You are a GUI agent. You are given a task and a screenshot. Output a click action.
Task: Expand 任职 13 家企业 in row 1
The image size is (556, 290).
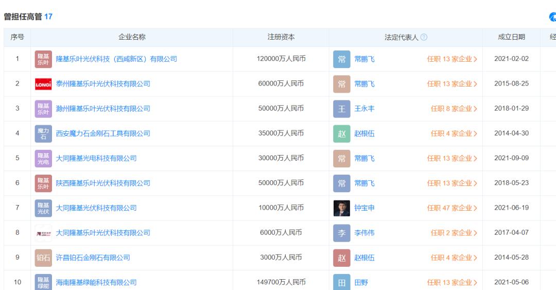pyautogui.click(x=452, y=59)
